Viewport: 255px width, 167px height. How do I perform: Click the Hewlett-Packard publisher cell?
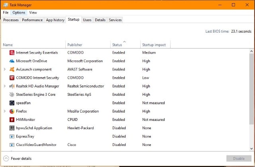point(80,128)
